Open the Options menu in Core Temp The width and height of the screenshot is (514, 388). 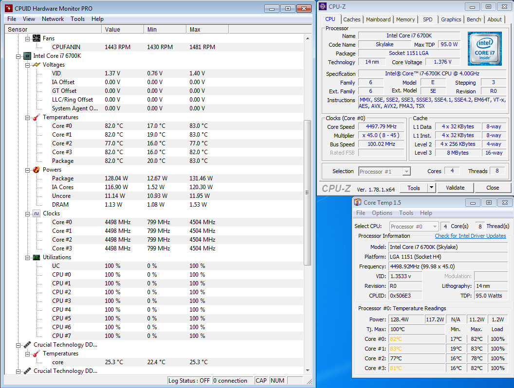[x=382, y=213]
